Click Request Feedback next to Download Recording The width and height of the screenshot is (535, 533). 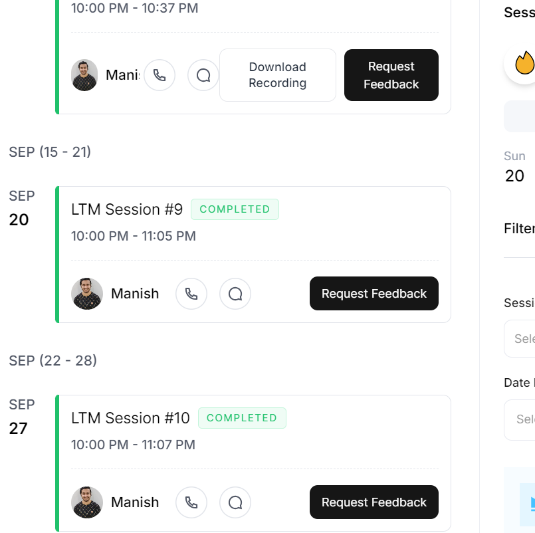click(391, 75)
